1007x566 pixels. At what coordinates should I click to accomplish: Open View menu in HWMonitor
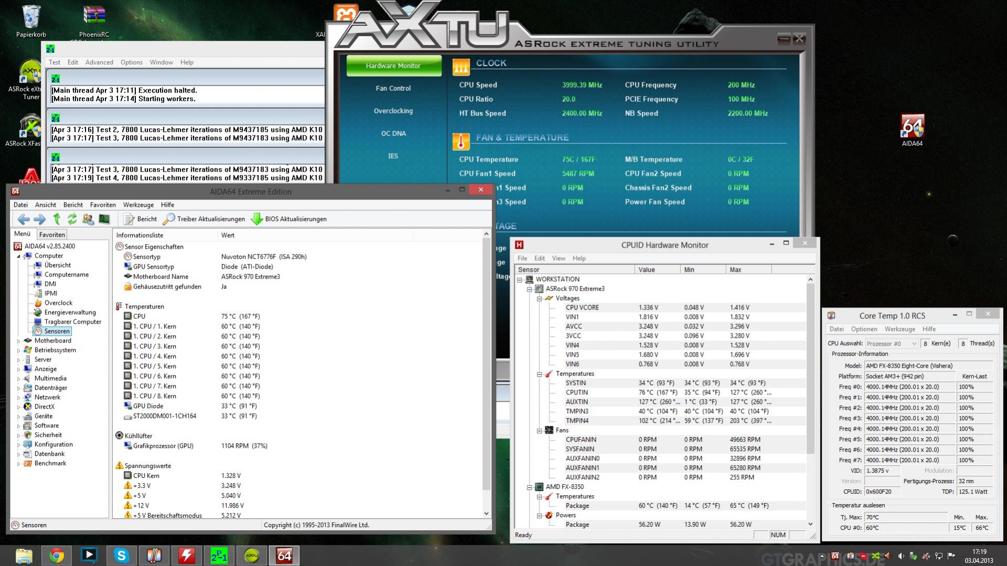coord(558,258)
